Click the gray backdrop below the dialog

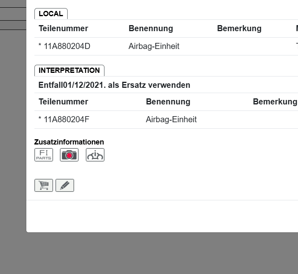coord(149,253)
